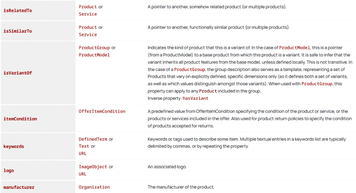Image resolution: width=356 pixels, height=193 pixels.
Task: Click the isRelatedTo property name
Action: (x=18, y=10)
